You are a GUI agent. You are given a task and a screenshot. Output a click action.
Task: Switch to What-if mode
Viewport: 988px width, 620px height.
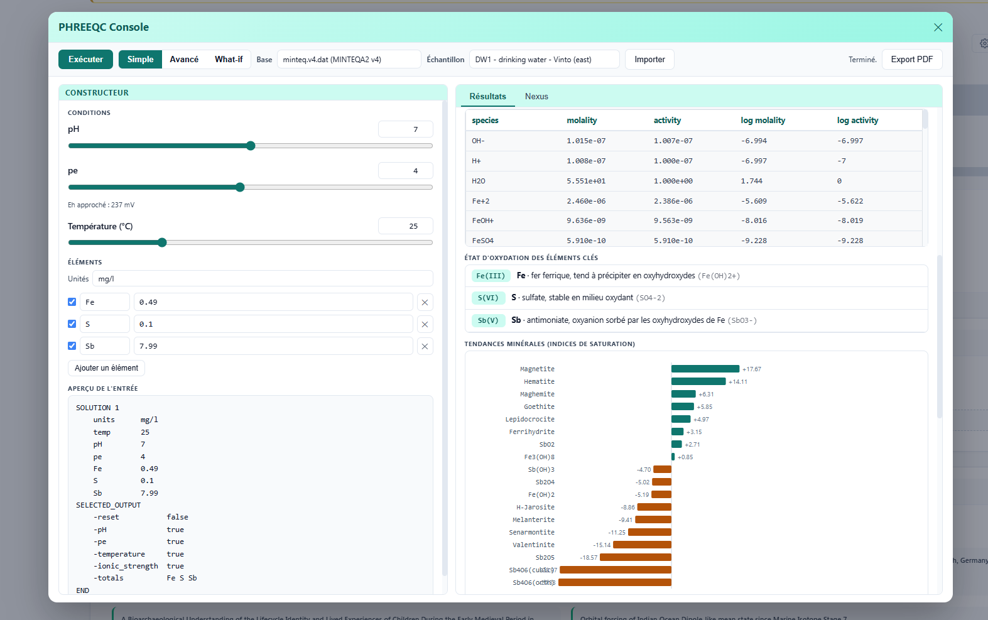229,59
